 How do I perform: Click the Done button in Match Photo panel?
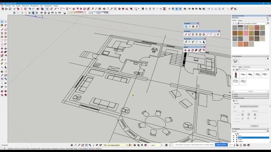[254, 126]
